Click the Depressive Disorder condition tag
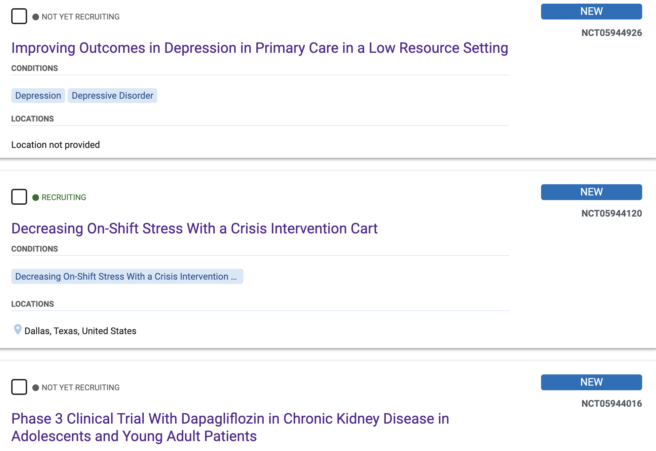This screenshot has height=451, width=656. 112,96
